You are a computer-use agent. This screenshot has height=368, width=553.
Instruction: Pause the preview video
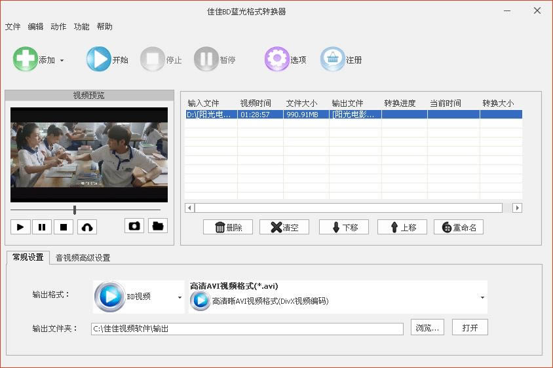coord(42,227)
